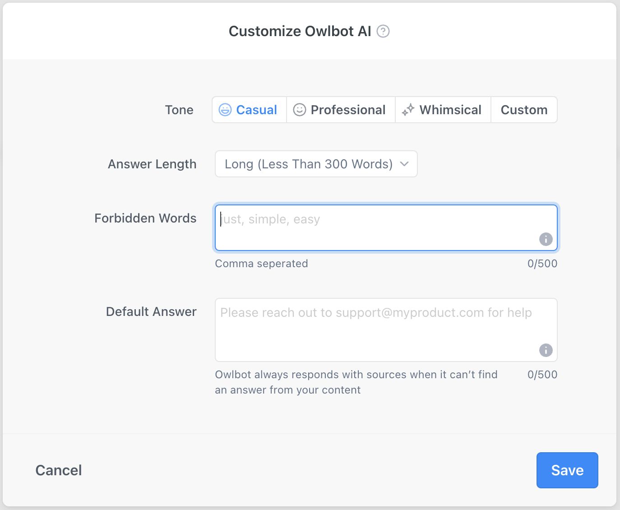This screenshot has width=620, height=510.
Task: Click the smiley icon next to Professional
Action: pos(300,110)
